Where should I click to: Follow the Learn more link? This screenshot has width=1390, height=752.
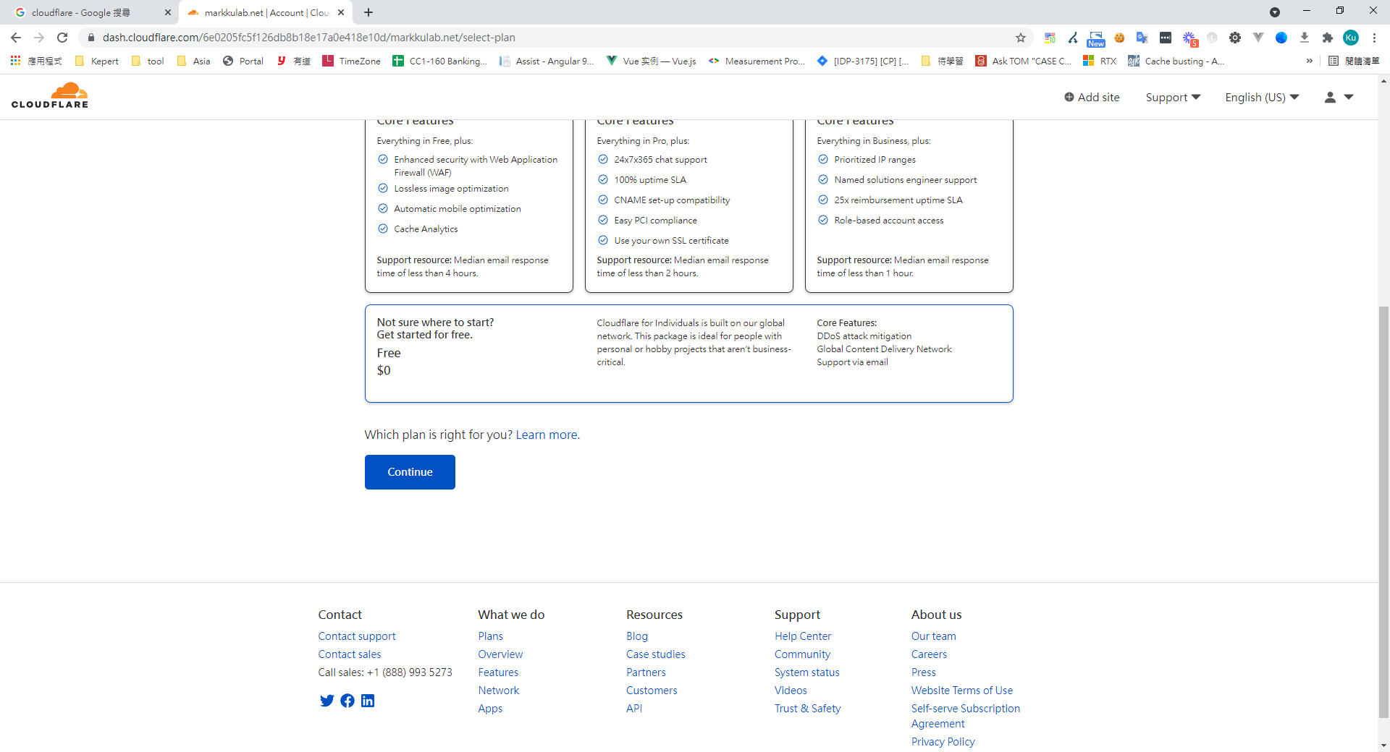[547, 435]
